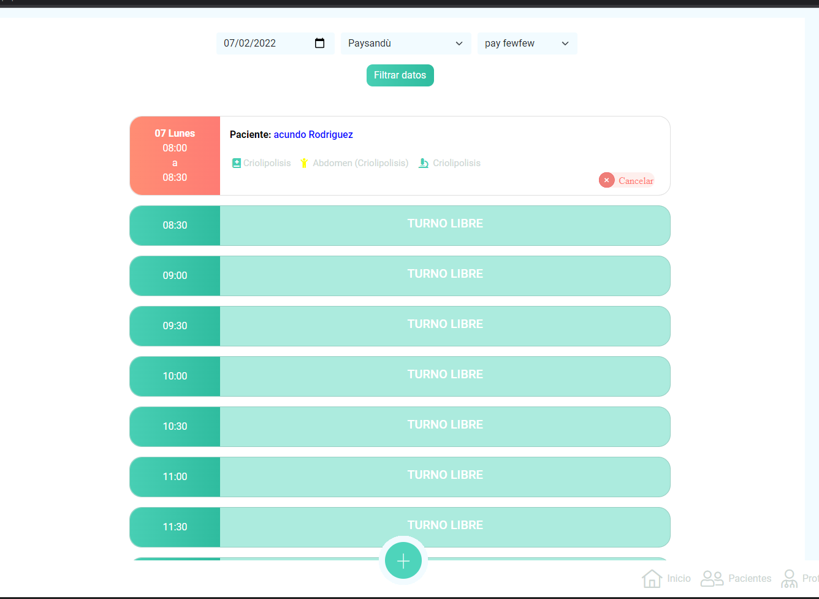This screenshot has height=599, width=819.
Task: Click the 09:00 time label
Action: point(175,276)
